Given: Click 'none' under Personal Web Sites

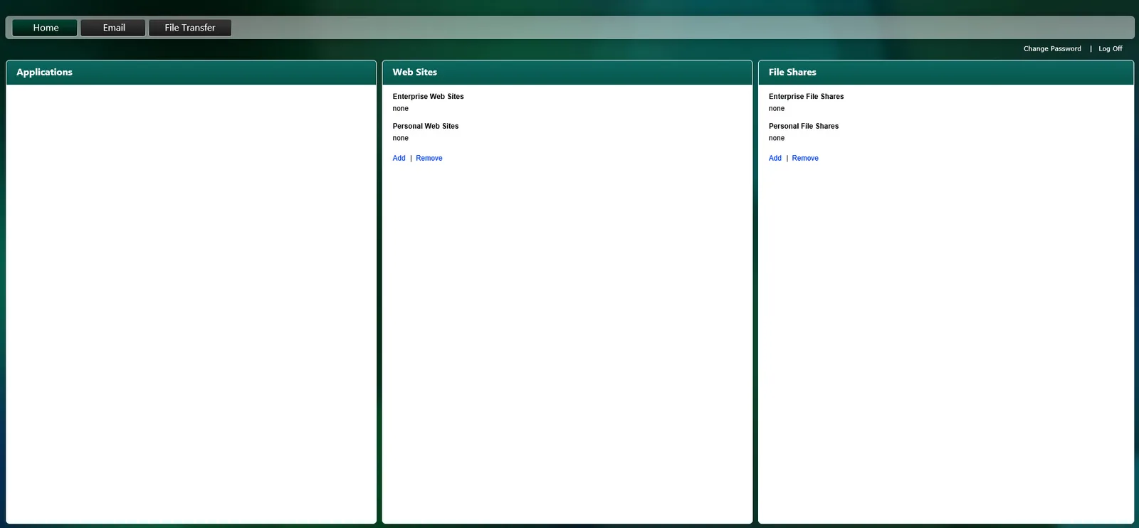Looking at the screenshot, I should [401, 139].
